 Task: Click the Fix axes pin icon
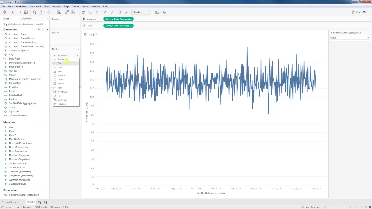126,12
